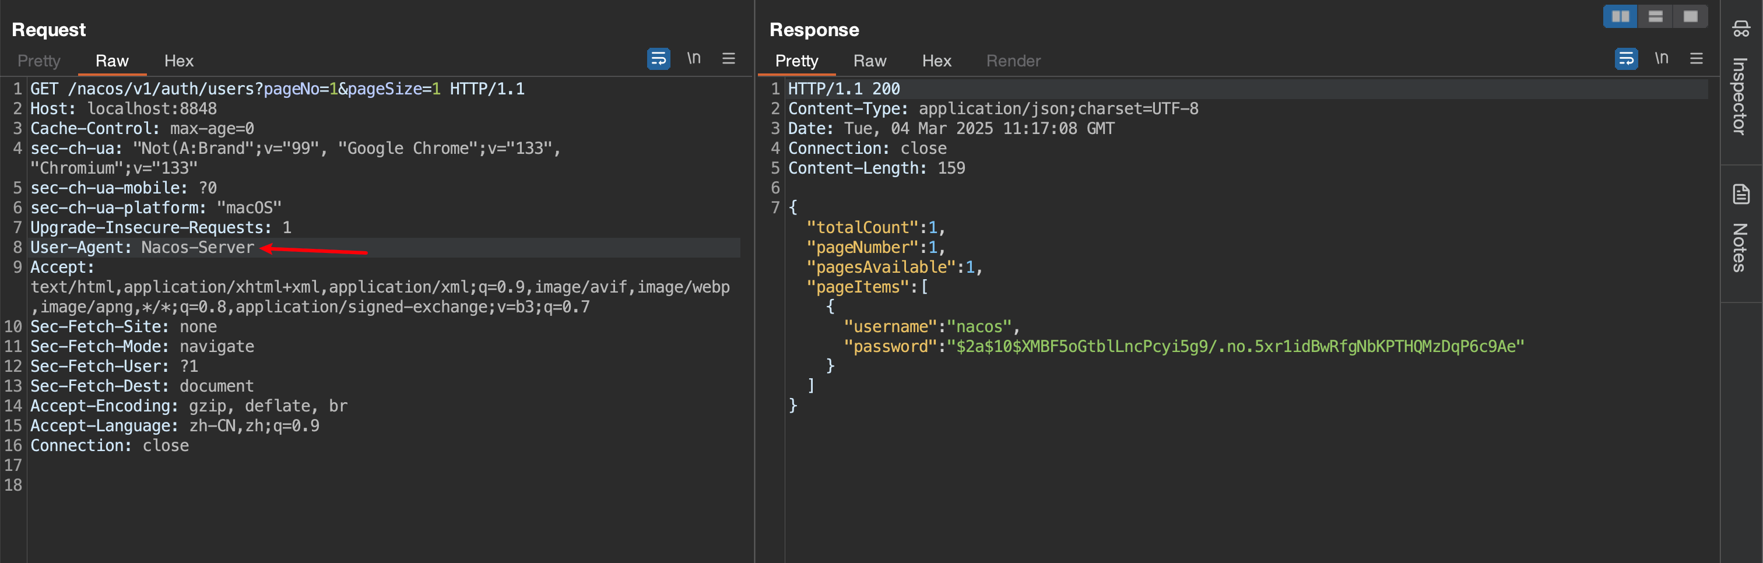Image resolution: width=1763 pixels, height=563 pixels.
Task: Click the Cache-Control: max-age=0 header
Action: point(142,129)
